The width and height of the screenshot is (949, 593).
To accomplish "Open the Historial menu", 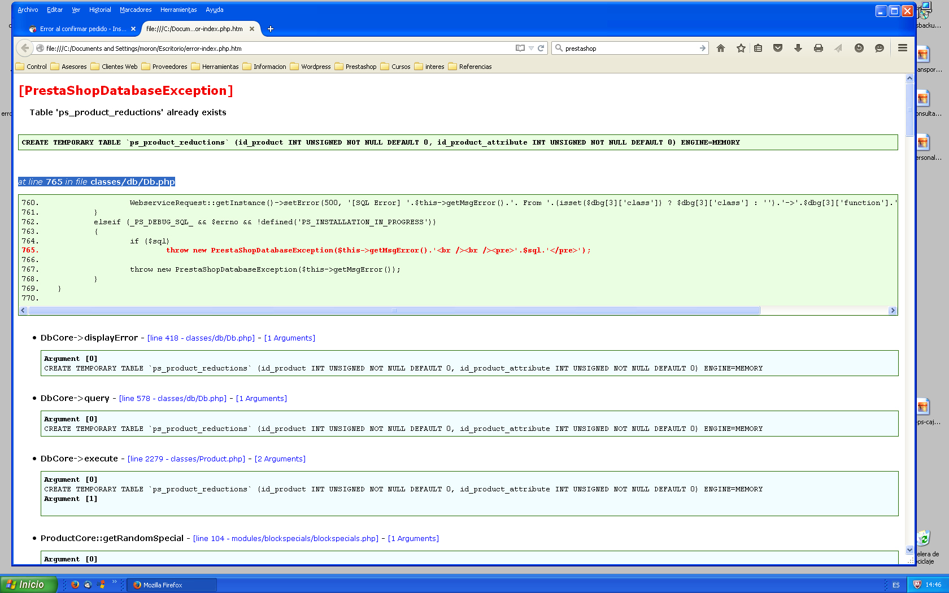I will (x=100, y=10).
